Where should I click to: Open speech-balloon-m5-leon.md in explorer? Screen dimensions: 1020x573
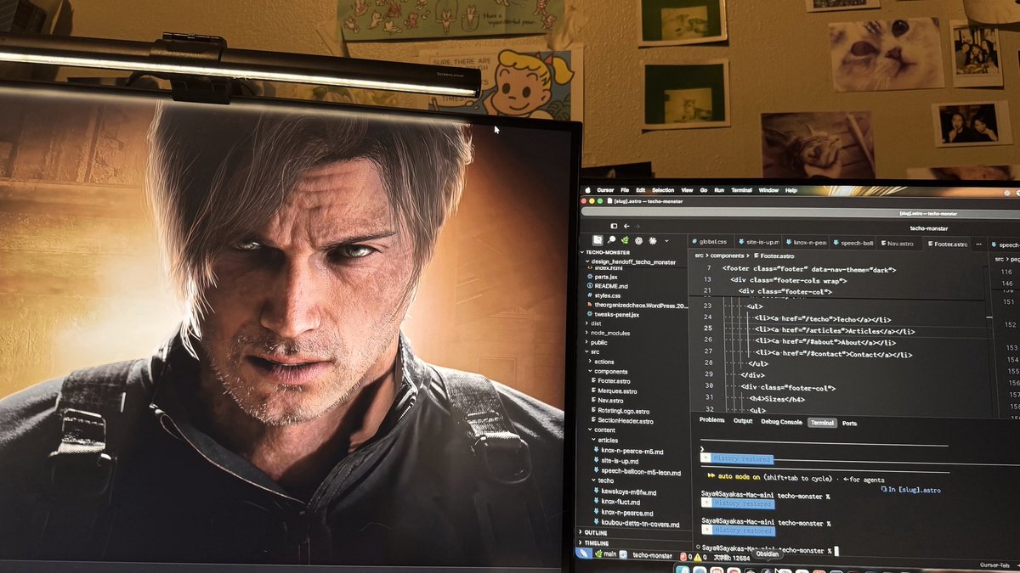pyautogui.click(x=636, y=473)
